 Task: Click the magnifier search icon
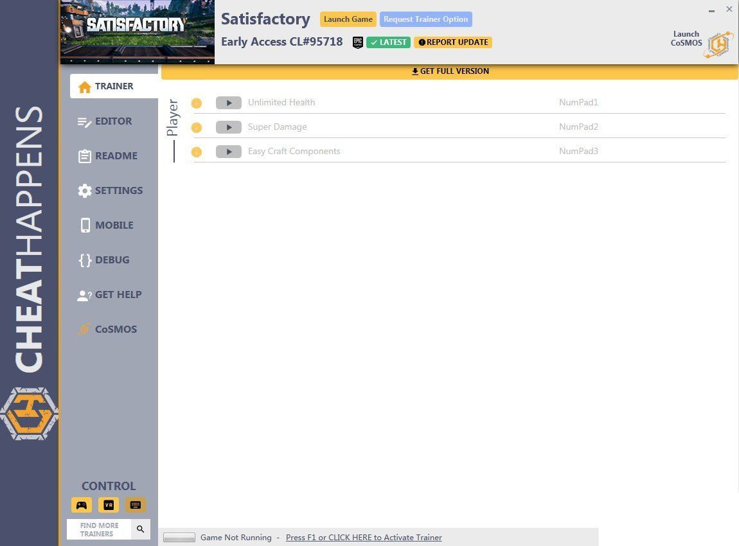click(141, 529)
